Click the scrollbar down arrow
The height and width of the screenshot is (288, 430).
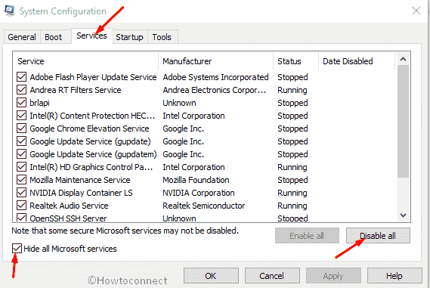[x=403, y=215]
